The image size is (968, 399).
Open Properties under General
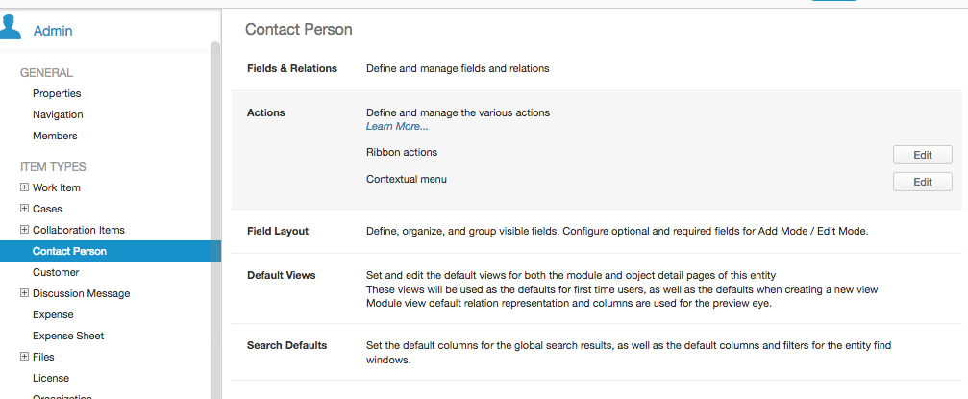tap(57, 93)
